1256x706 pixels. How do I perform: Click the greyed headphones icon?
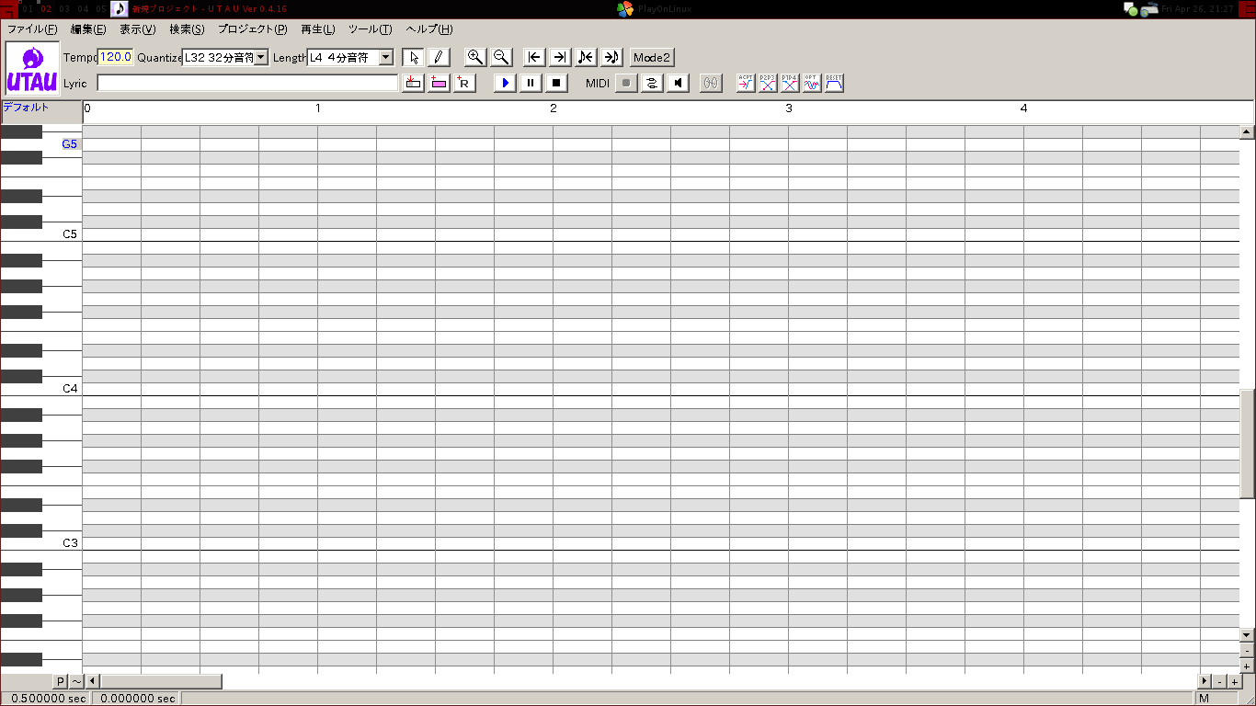(x=711, y=83)
